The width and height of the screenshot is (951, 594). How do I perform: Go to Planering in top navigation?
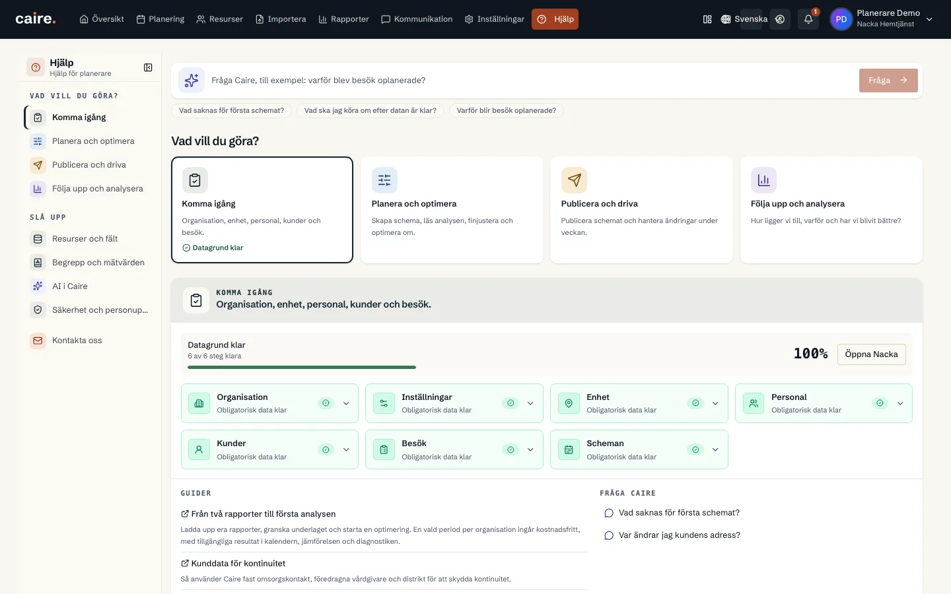[x=160, y=19]
